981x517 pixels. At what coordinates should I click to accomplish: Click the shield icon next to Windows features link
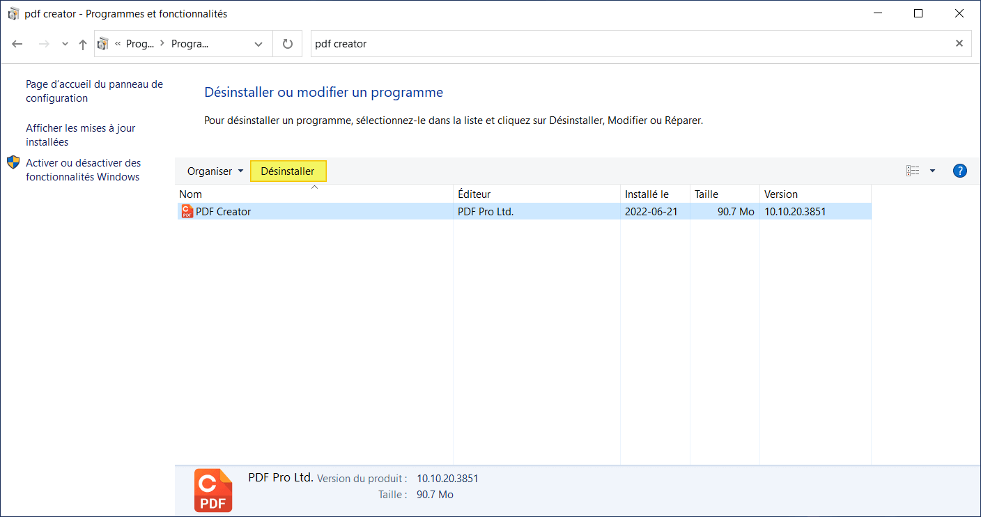[x=13, y=162]
